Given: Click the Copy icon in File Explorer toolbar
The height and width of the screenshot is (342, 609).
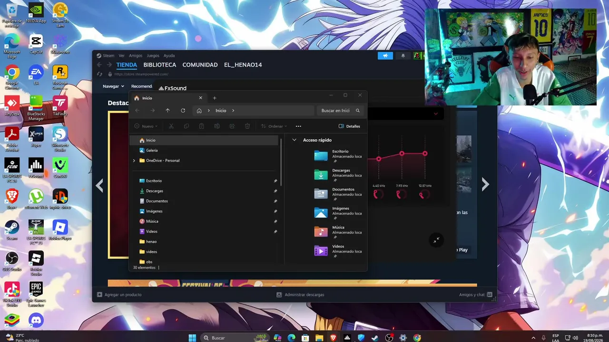Looking at the screenshot, I should [187, 126].
